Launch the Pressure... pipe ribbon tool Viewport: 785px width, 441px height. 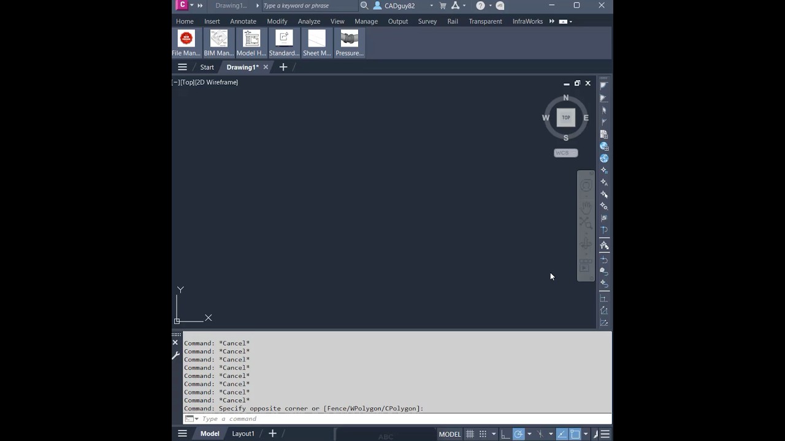point(350,43)
